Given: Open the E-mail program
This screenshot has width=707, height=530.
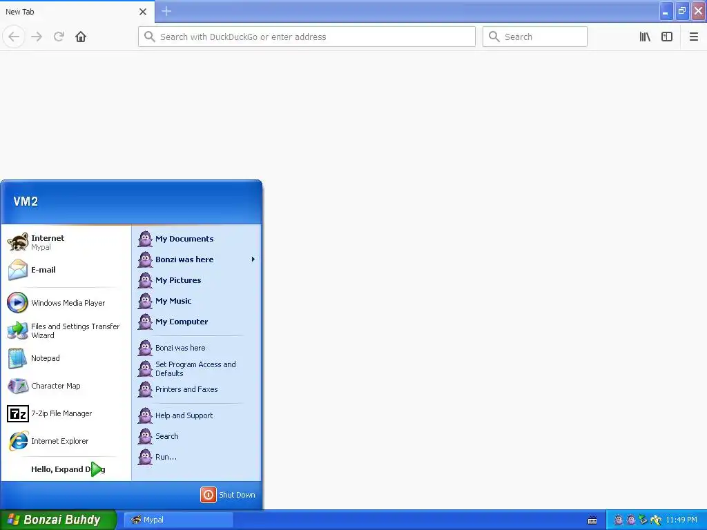Looking at the screenshot, I should [x=66, y=270].
